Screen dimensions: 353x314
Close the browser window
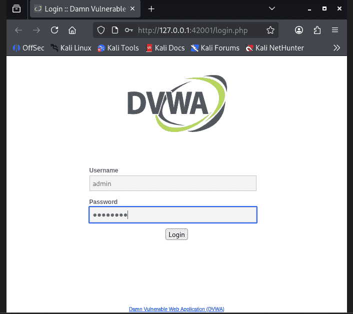[339, 8]
